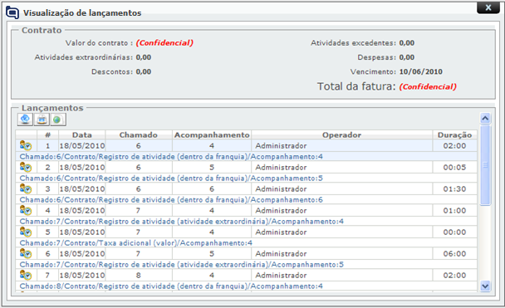Screen dimensions: 505x308
Task: Click the user-clock icon on row 6
Action: (x=26, y=253)
